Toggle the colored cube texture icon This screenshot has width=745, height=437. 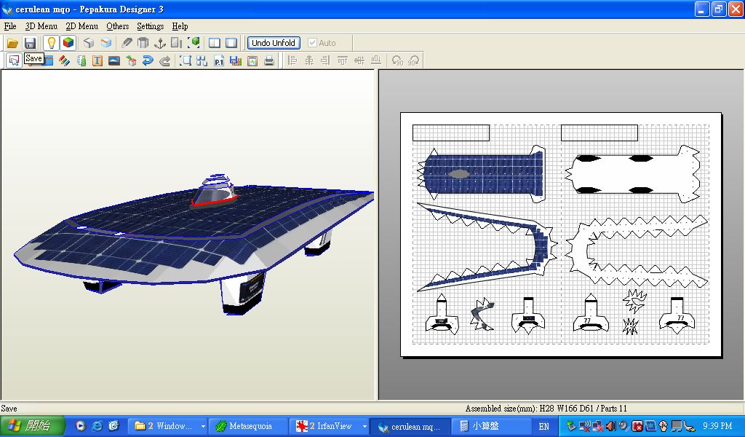point(68,43)
